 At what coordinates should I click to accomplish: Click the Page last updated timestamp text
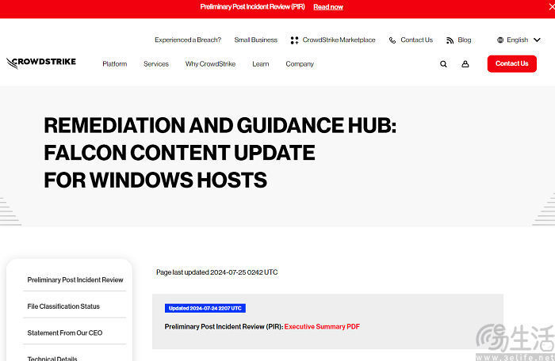tap(216, 272)
